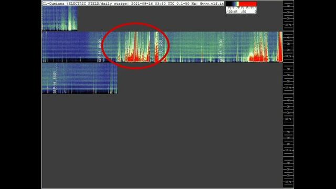The width and height of the screenshot is (336, 189).
Task: Click the "-50" legend label
Action: (x=244, y=12)
